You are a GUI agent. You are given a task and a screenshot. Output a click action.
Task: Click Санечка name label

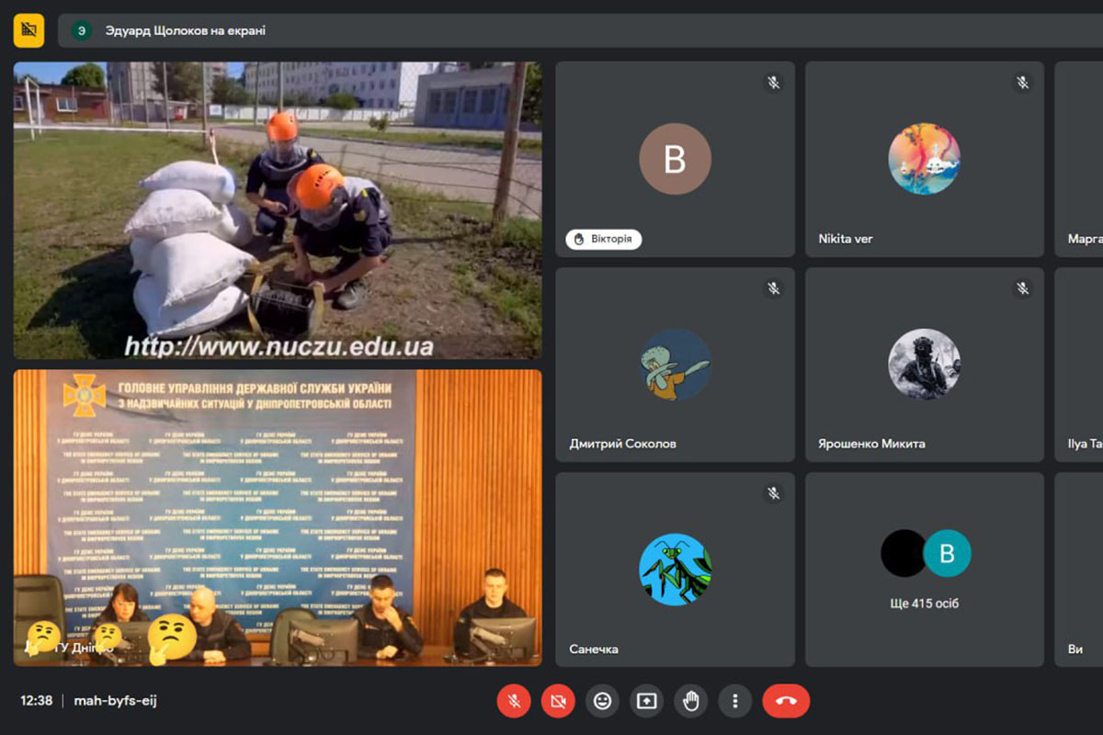(x=593, y=649)
